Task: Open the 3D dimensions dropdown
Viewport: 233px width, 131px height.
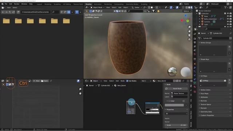Action: coord(176,114)
